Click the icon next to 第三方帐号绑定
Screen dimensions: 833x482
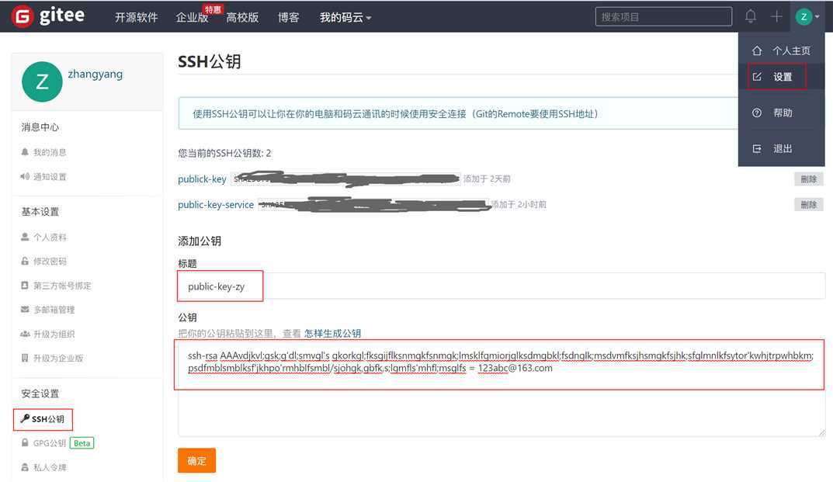pyautogui.click(x=24, y=286)
